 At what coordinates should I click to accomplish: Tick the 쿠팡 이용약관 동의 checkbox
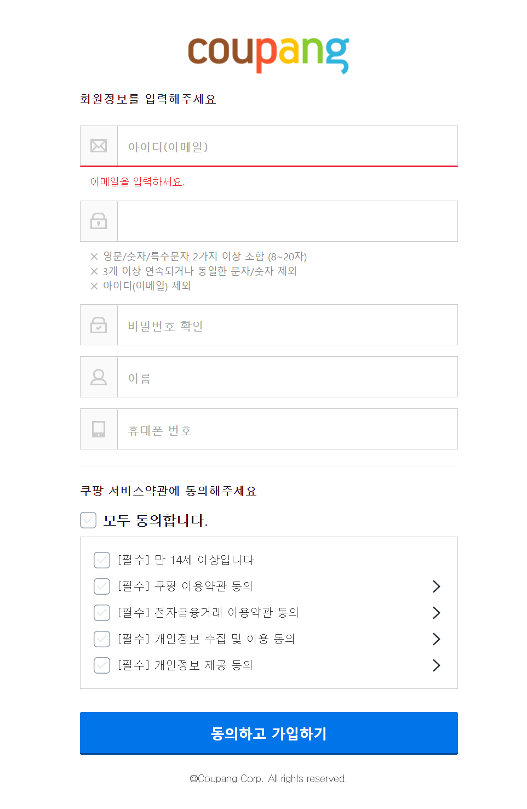(x=102, y=586)
